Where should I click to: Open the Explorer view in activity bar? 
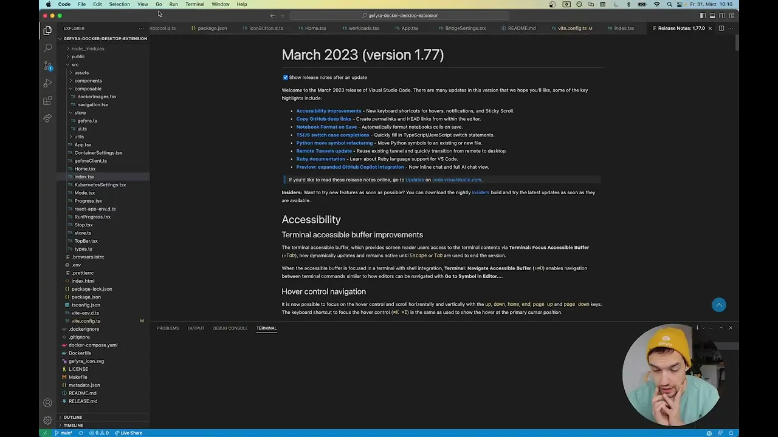(x=47, y=30)
